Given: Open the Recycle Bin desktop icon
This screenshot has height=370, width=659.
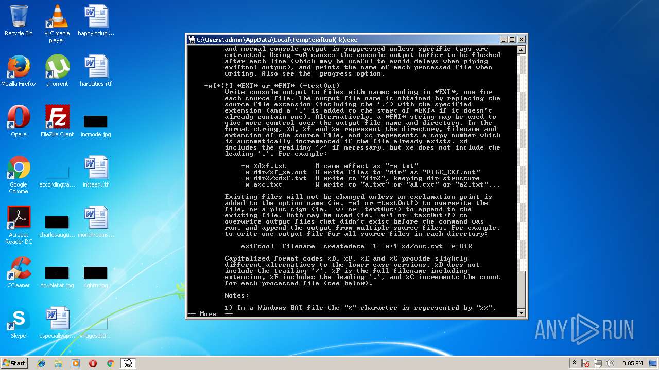Looking at the screenshot, I should [19, 21].
